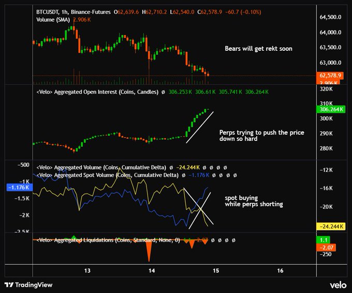
Task: Click the low price value L62,540.0
Action: 182,12
